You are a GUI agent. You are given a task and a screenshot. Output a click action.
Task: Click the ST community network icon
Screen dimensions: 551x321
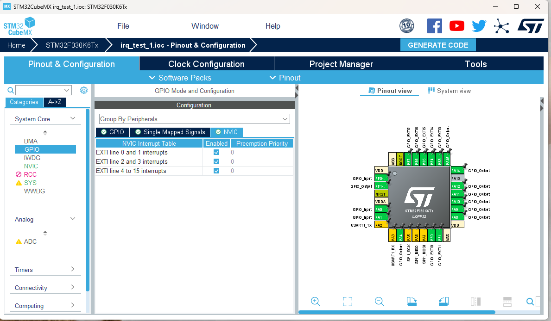click(x=501, y=26)
